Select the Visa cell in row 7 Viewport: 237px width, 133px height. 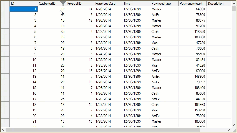pyautogui.click(x=164, y=43)
